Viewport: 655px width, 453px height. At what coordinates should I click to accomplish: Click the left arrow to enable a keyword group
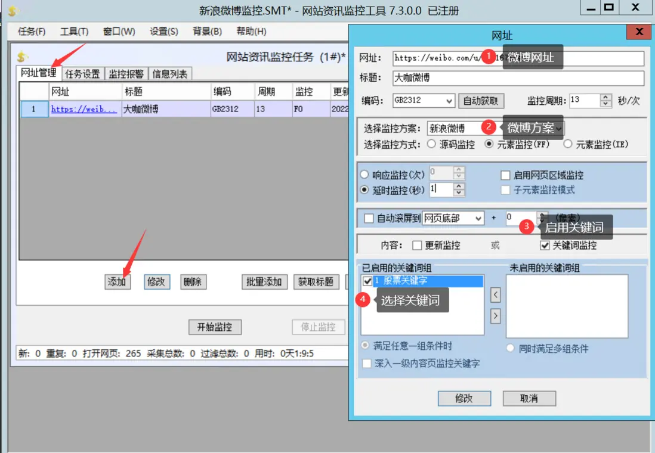tap(495, 294)
